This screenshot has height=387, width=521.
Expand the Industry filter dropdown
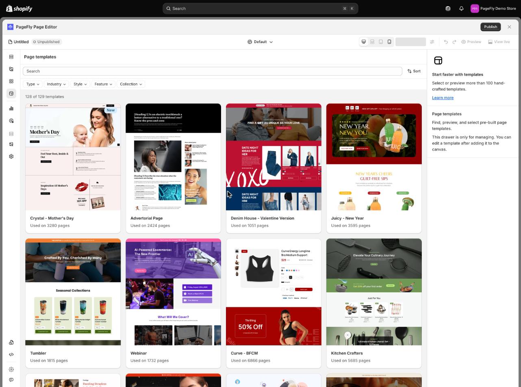[x=56, y=84]
